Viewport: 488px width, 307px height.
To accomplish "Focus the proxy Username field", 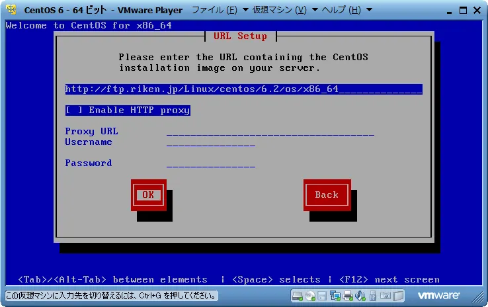I will click(x=211, y=142).
